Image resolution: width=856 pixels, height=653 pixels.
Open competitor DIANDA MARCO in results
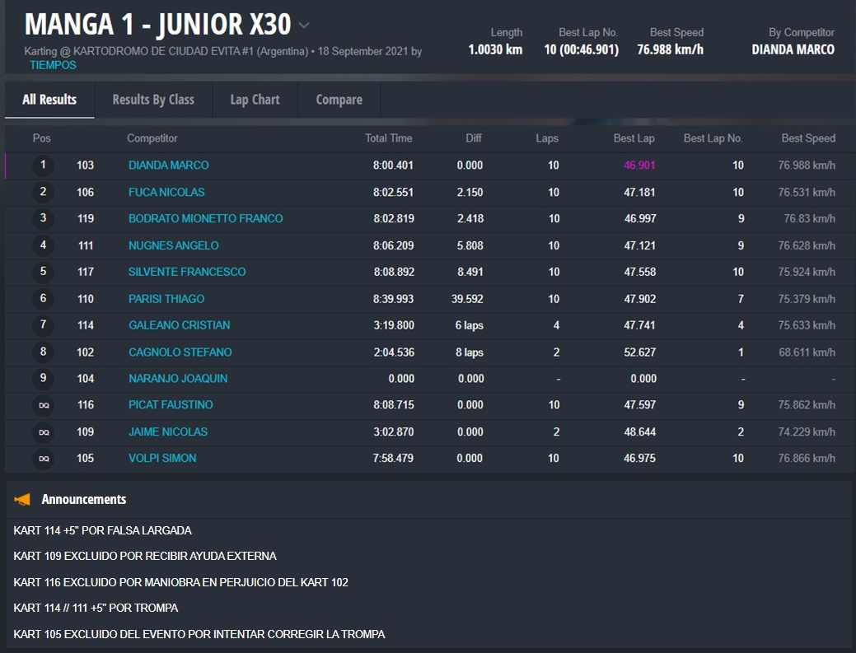[x=169, y=166]
